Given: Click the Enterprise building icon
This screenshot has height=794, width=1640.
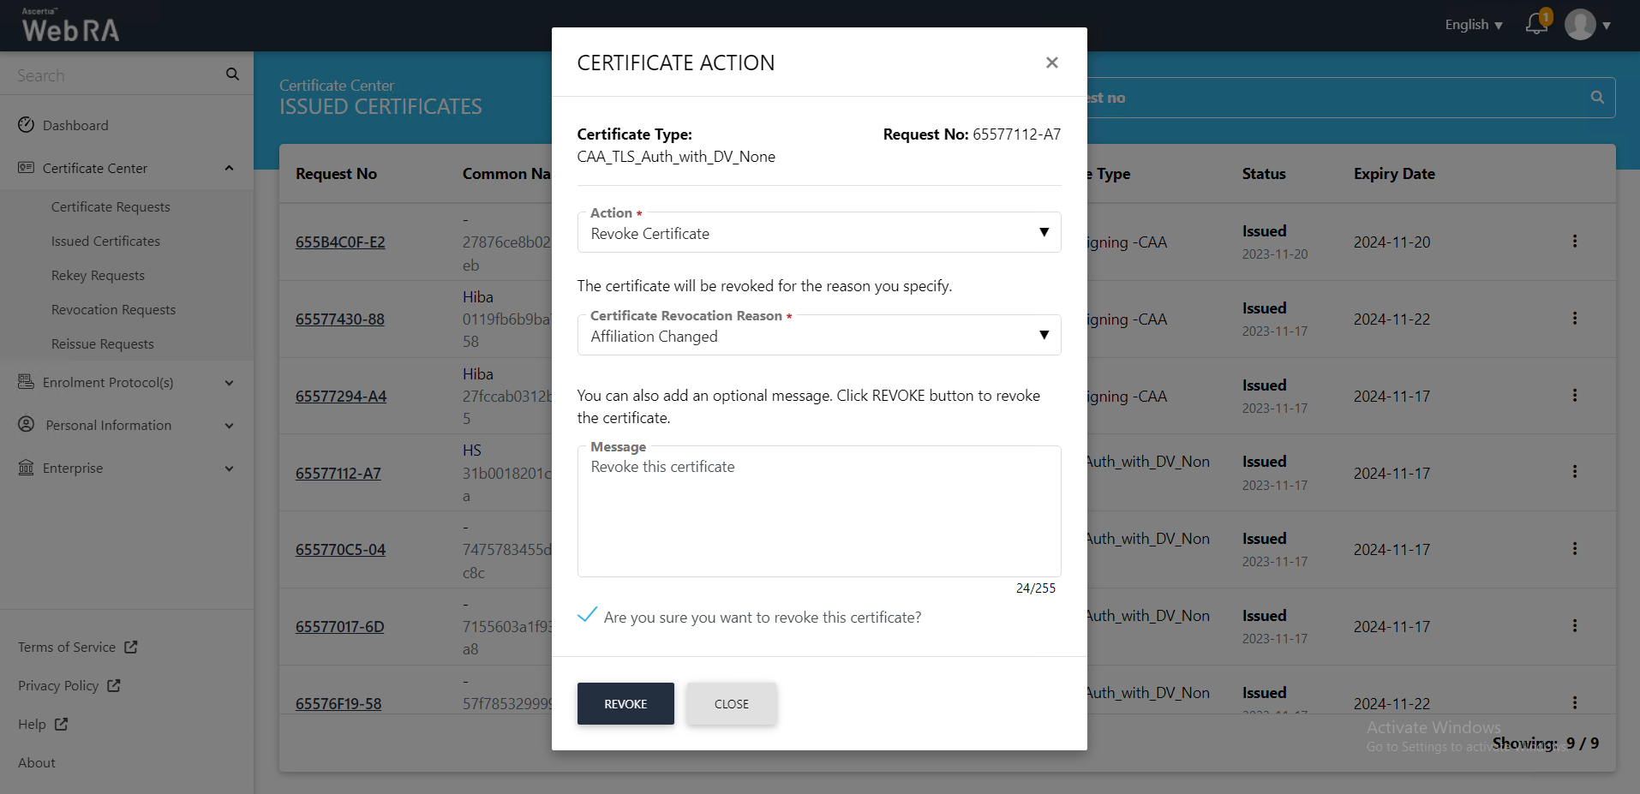Looking at the screenshot, I should pyautogui.click(x=27, y=468).
